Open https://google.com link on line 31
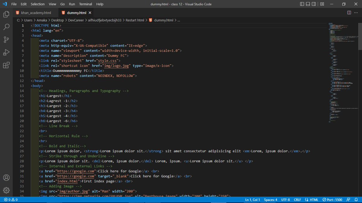 point(75,176)
